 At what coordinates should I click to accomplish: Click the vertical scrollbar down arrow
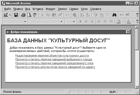[x=137, y=87]
